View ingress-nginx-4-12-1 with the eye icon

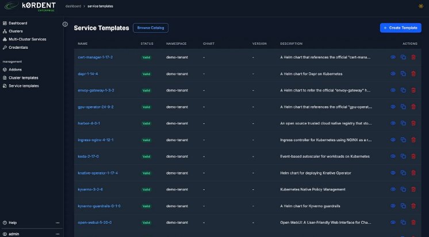393,140
